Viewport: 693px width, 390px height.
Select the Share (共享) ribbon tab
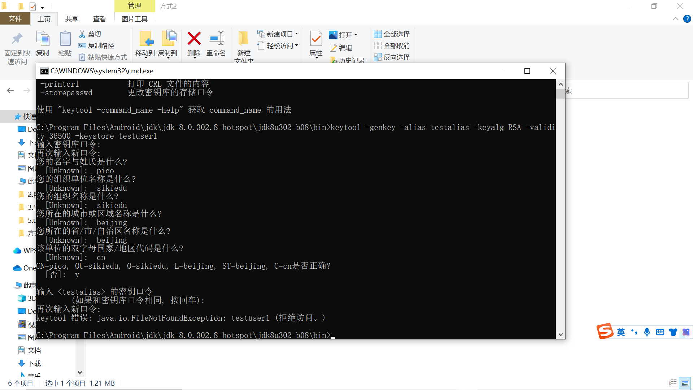(x=71, y=19)
